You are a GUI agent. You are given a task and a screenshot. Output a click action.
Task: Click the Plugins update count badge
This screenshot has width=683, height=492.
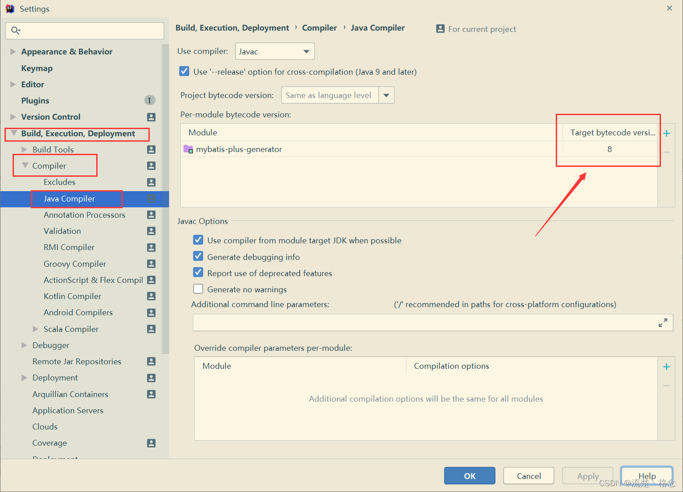[x=150, y=100]
